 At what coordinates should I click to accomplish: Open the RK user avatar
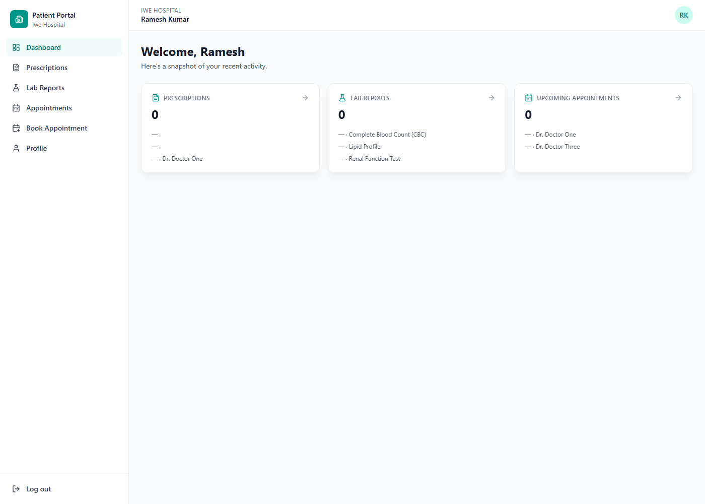(x=684, y=15)
